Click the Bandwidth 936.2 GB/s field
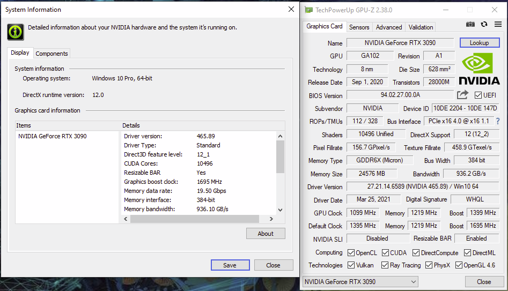The width and height of the screenshot is (508, 291). 471,174
